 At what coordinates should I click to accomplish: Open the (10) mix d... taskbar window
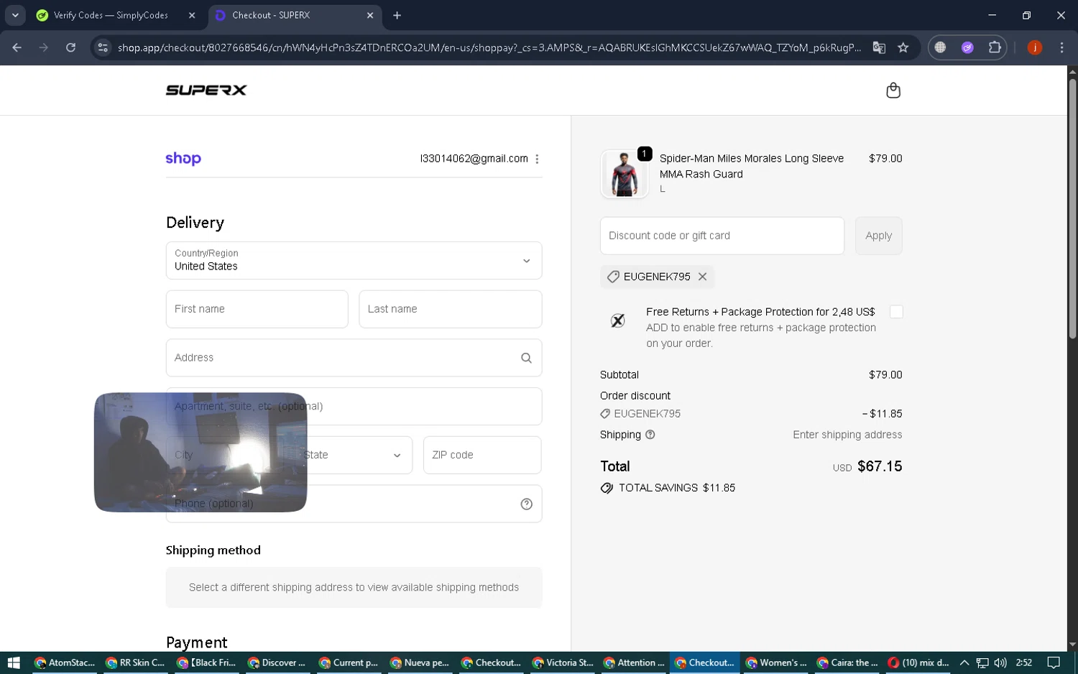click(x=919, y=663)
